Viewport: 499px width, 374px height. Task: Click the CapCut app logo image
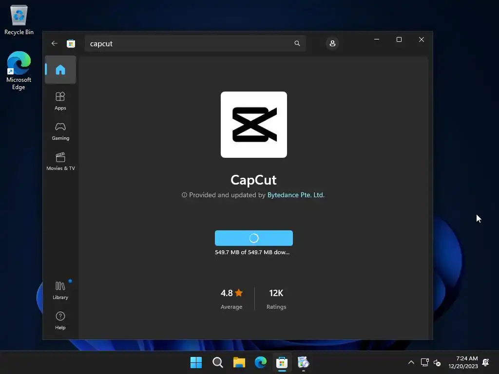click(x=253, y=125)
